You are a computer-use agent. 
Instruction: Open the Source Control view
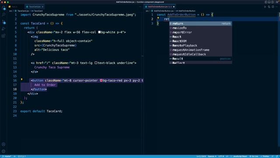pos(3,22)
